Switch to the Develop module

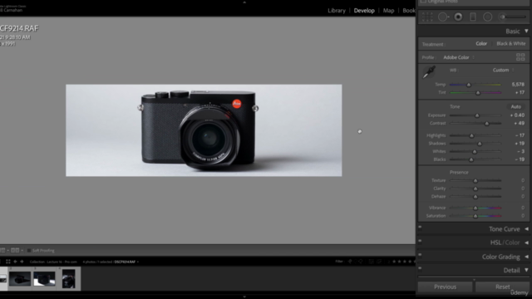click(364, 11)
